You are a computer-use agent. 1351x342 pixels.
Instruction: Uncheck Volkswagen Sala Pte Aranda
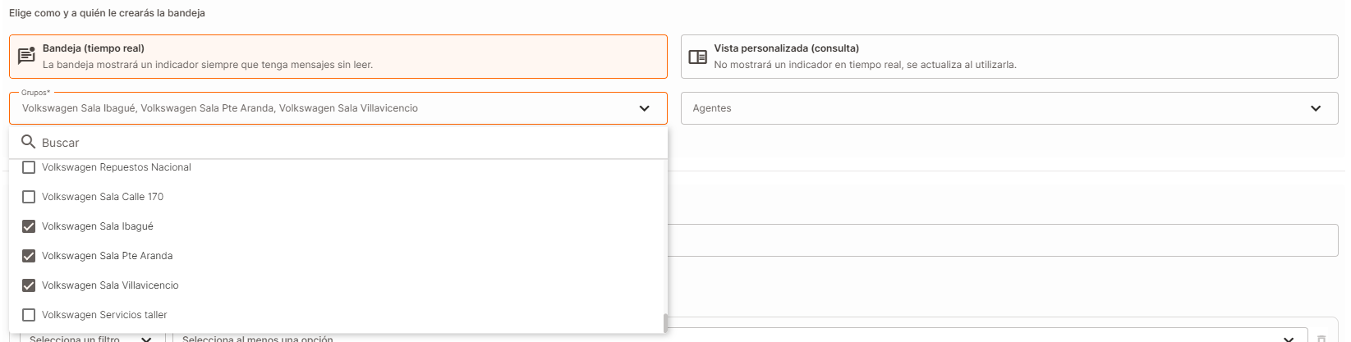29,256
